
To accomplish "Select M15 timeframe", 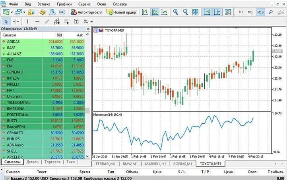I will [260, 12].
